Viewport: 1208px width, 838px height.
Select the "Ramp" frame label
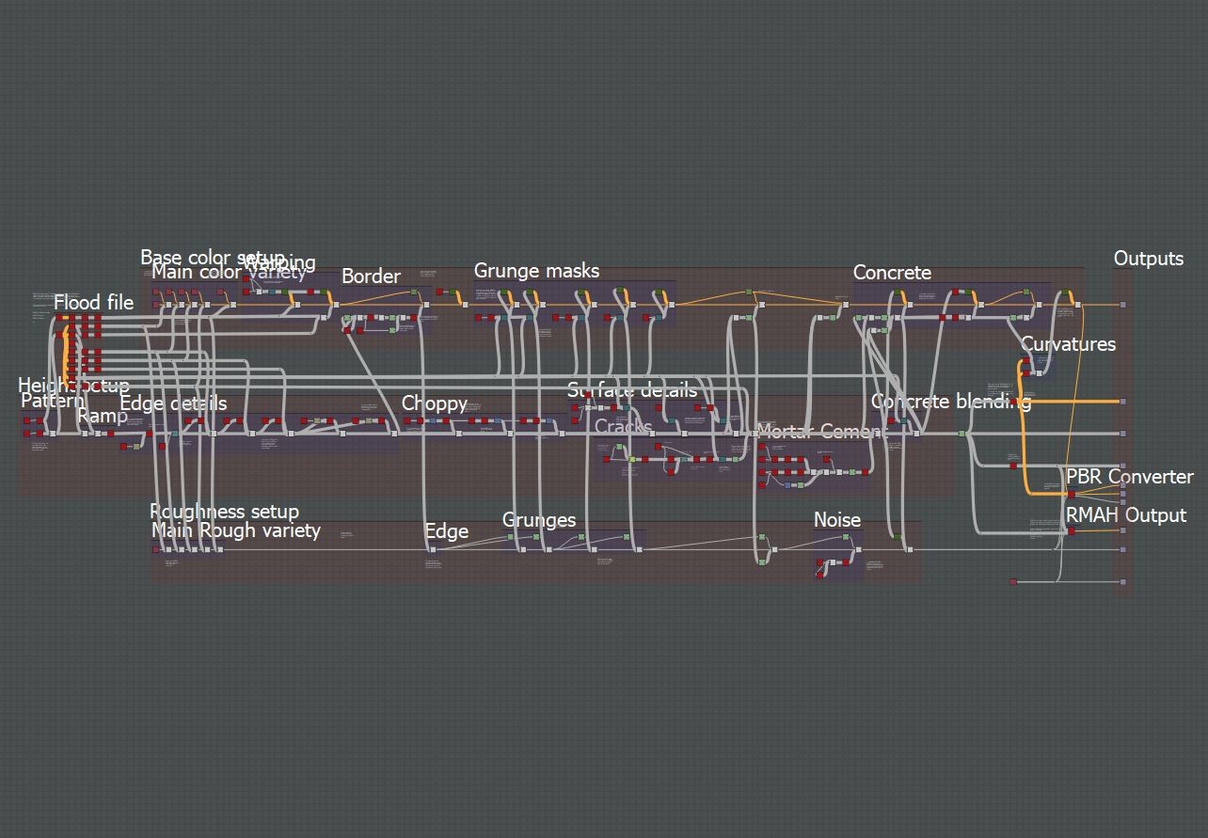(x=103, y=416)
